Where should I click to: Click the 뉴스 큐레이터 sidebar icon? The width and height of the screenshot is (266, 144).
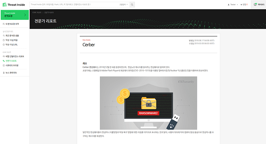coord(3,72)
